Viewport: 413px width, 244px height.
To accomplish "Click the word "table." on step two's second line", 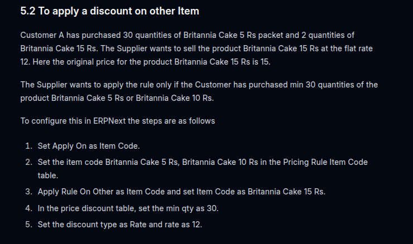I will [48, 175].
